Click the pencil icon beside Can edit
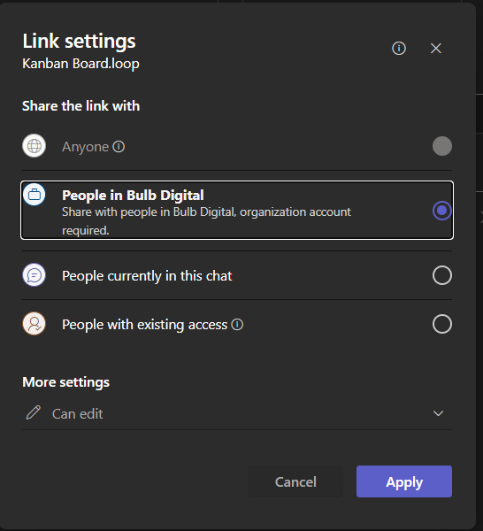483x531 pixels. [34, 412]
